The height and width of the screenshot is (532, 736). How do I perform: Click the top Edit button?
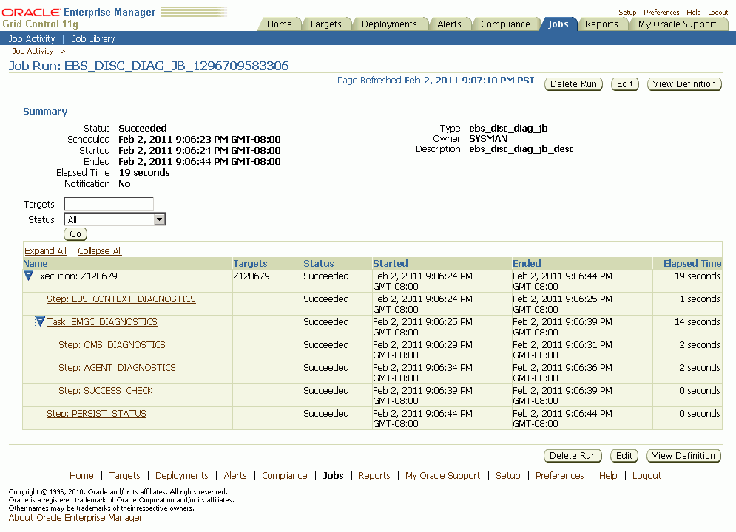625,84
